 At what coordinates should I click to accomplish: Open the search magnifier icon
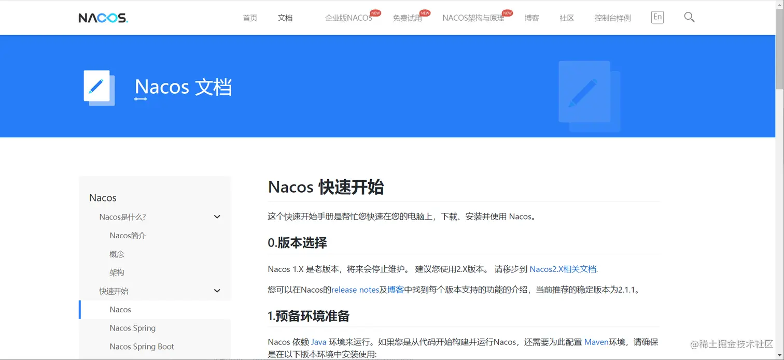(689, 17)
